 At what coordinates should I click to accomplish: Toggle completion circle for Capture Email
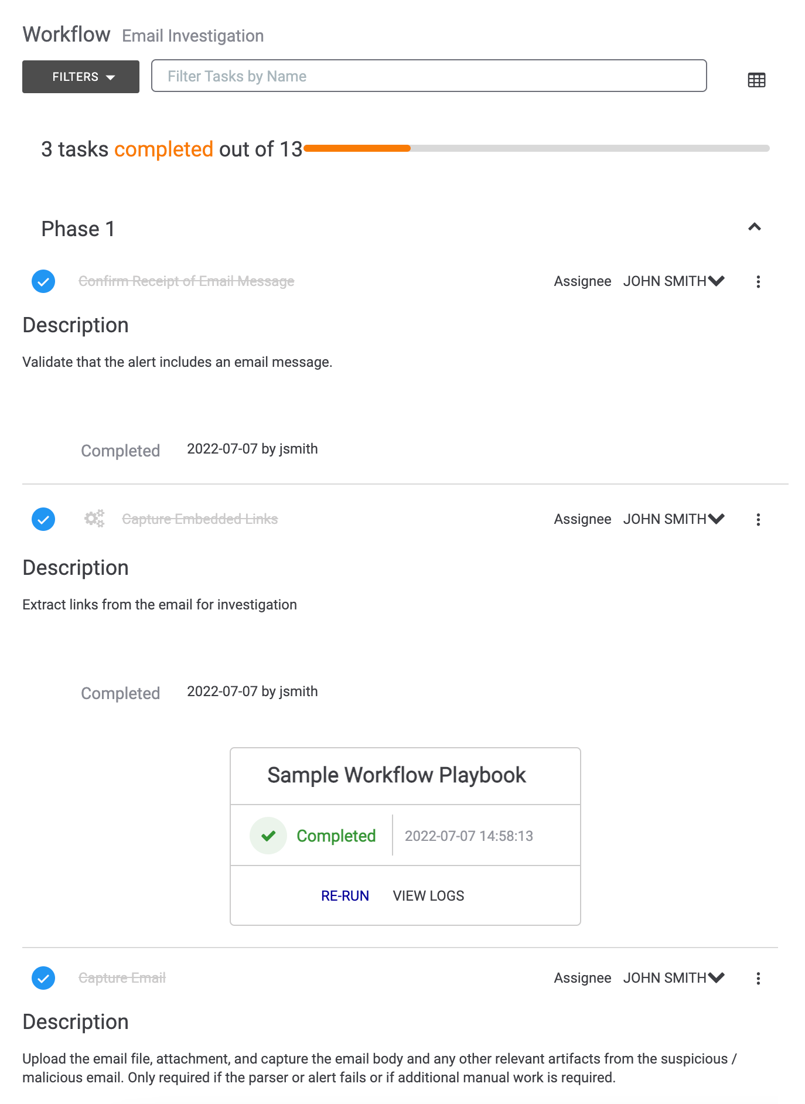point(43,977)
